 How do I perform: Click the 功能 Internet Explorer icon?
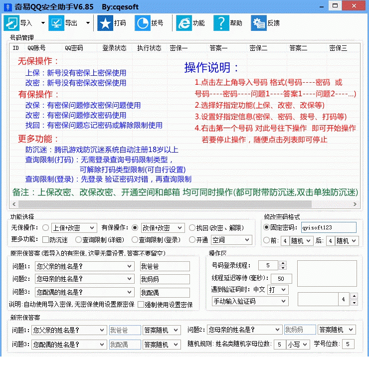184,23
